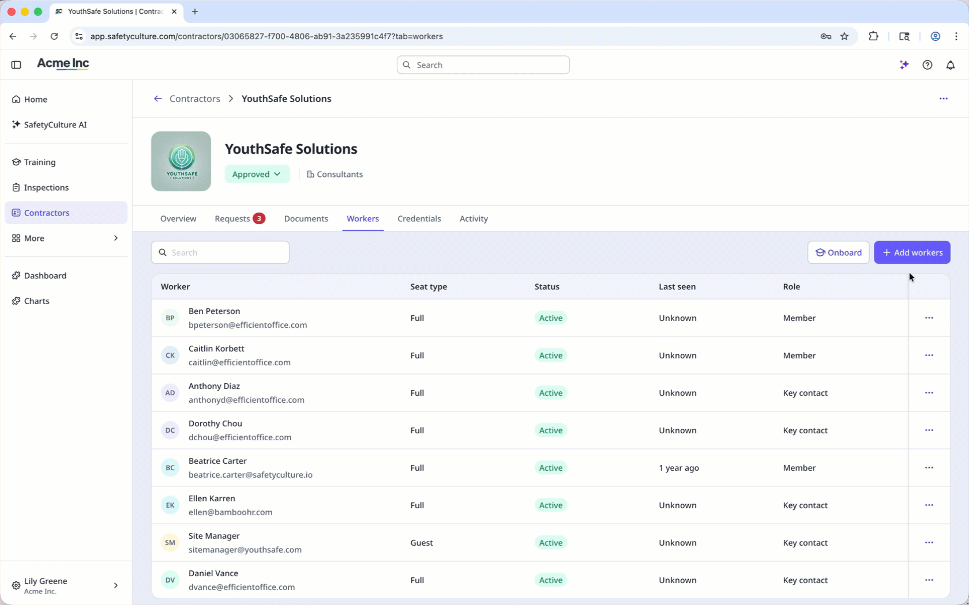Toggle the sidebar collapse icon
This screenshot has height=605, width=969.
click(x=16, y=65)
